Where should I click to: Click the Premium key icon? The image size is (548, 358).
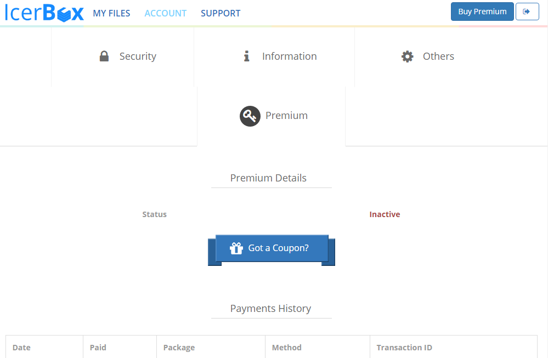click(x=250, y=116)
